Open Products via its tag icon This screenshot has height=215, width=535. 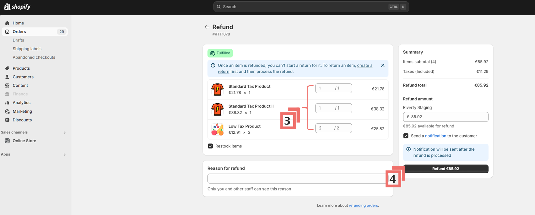point(7,68)
